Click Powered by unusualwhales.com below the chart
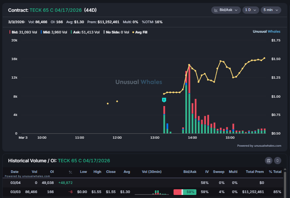 pos(259,146)
